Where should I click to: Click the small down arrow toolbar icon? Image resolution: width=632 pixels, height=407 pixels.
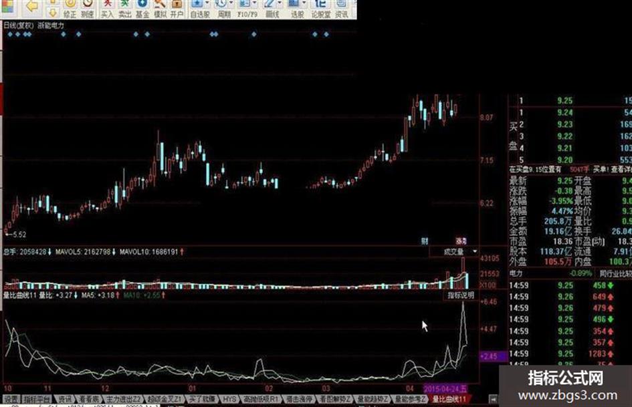[x=52, y=13]
